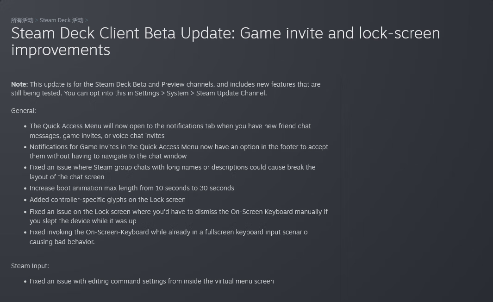The width and height of the screenshot is (493, 302).
Task: Click the bullet dot before Increase boot animation
Action: 25,189
